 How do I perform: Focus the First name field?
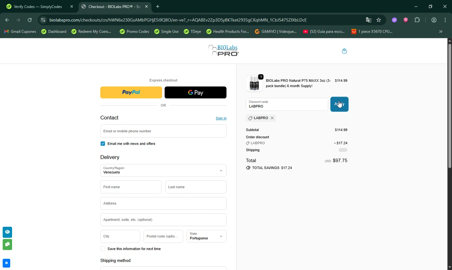[131, 187]
